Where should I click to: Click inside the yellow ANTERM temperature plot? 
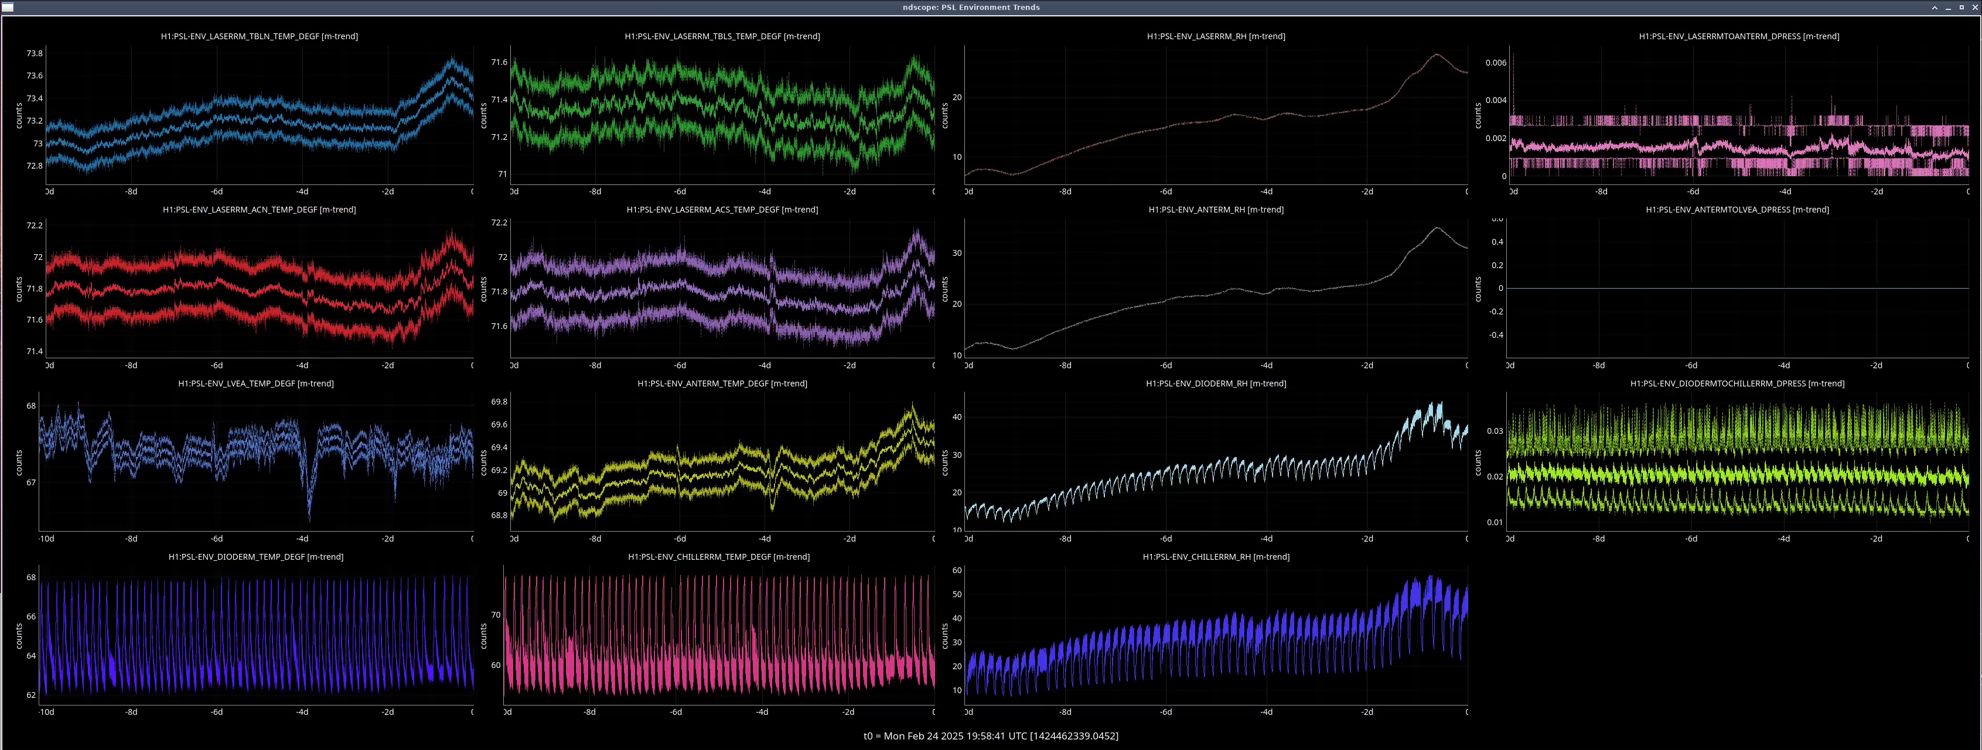[x=722, y=461]
